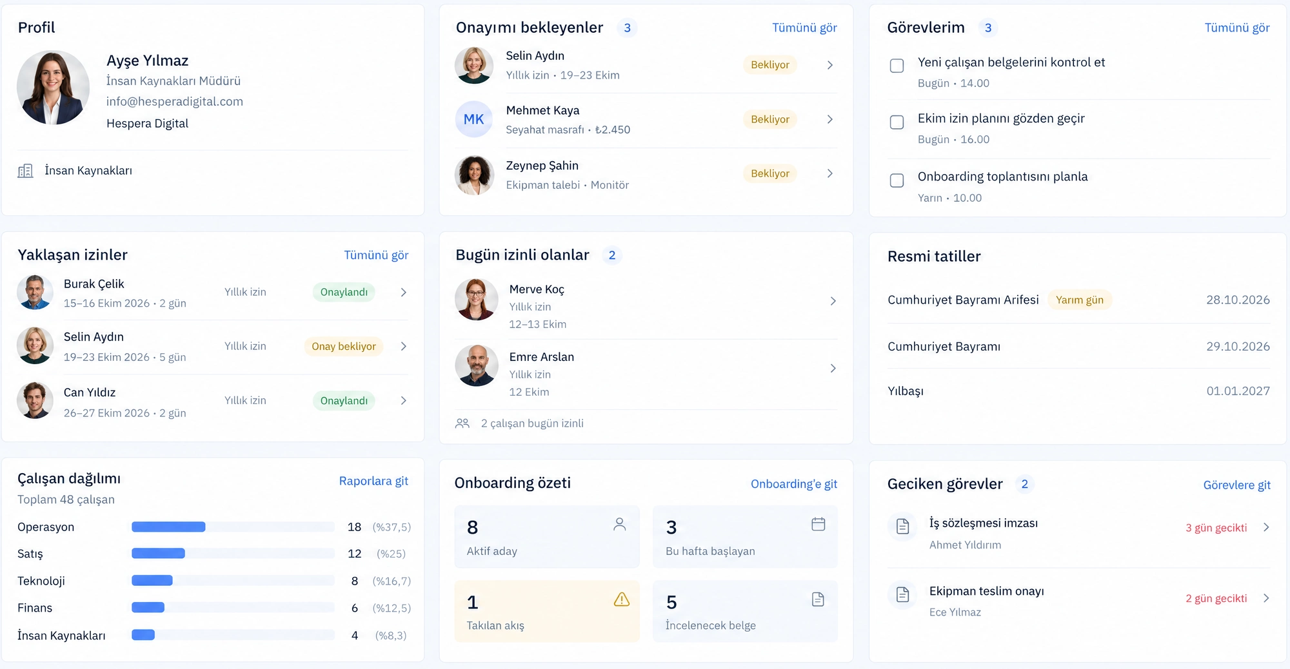The height and width of the screenshot is (669, 1290).
Task: Click Merve Koç's avatar photo
Action: click(x=477, y=300)
